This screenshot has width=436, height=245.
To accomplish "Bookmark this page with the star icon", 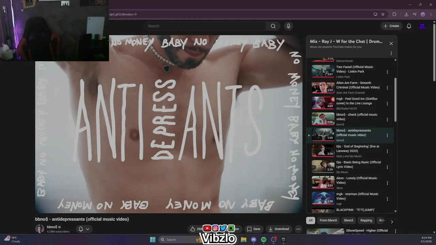I will point(383,14).
